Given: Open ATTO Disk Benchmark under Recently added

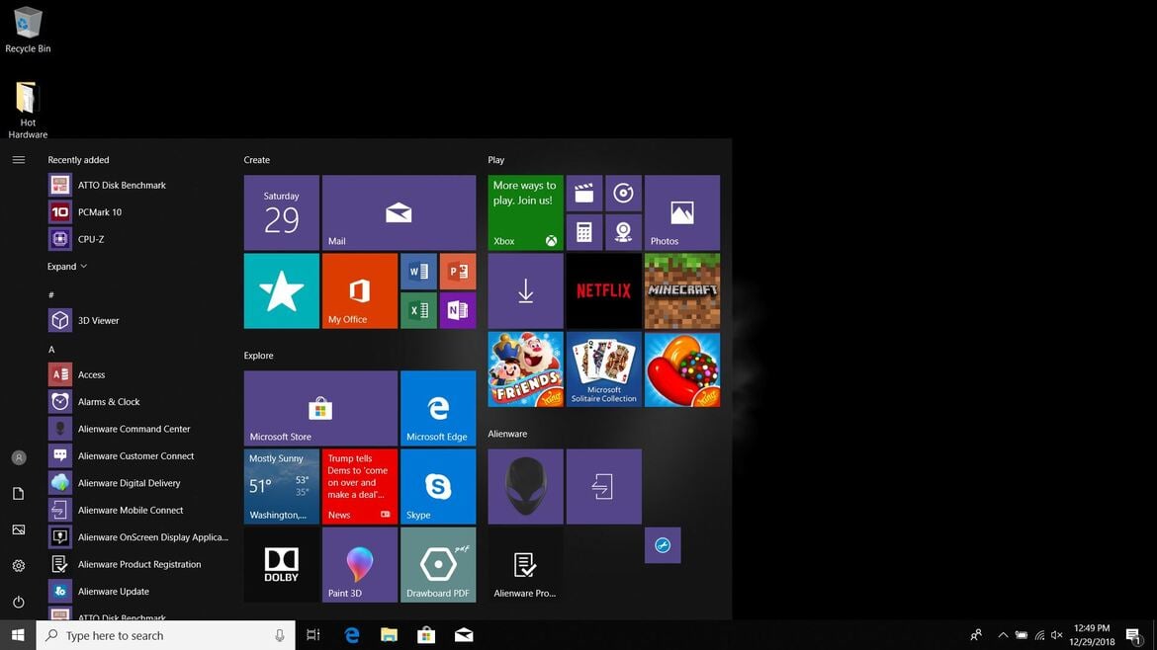Looking at the screenshot, I should (x=138, y=185).
